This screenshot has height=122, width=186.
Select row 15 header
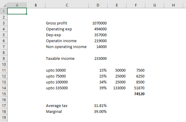click(4, 94)
